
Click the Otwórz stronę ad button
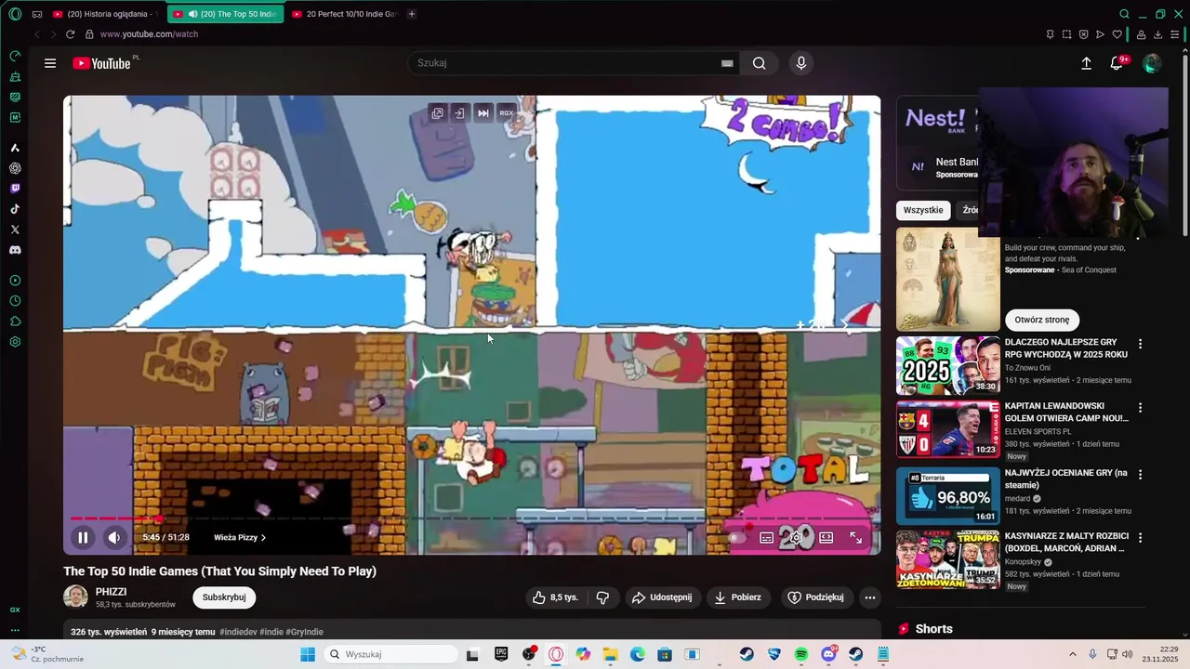1042,320
